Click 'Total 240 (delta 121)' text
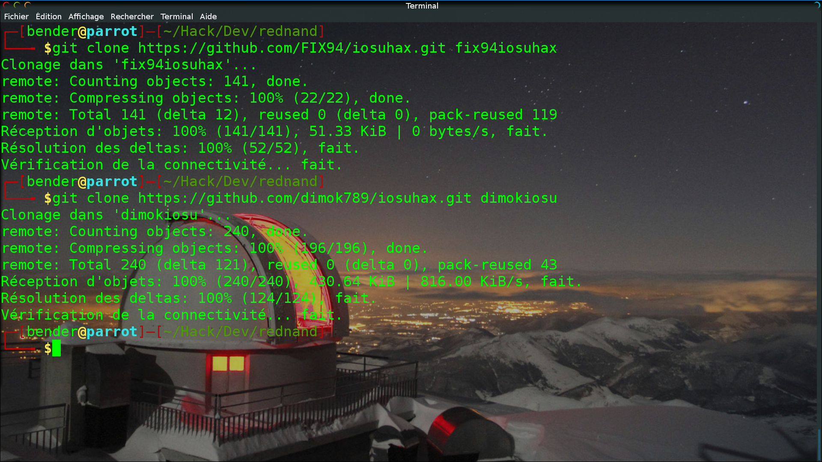Viewport: 822px width, 462px height. pyautogui.click(x=159, y=265)
